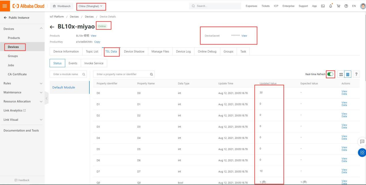Select the TSL Data tab
The image size is (366, 185).
coord(111,51)
